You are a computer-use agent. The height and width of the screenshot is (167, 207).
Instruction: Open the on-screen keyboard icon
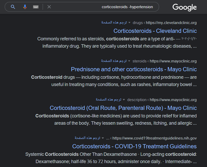[x=36, y=7]
